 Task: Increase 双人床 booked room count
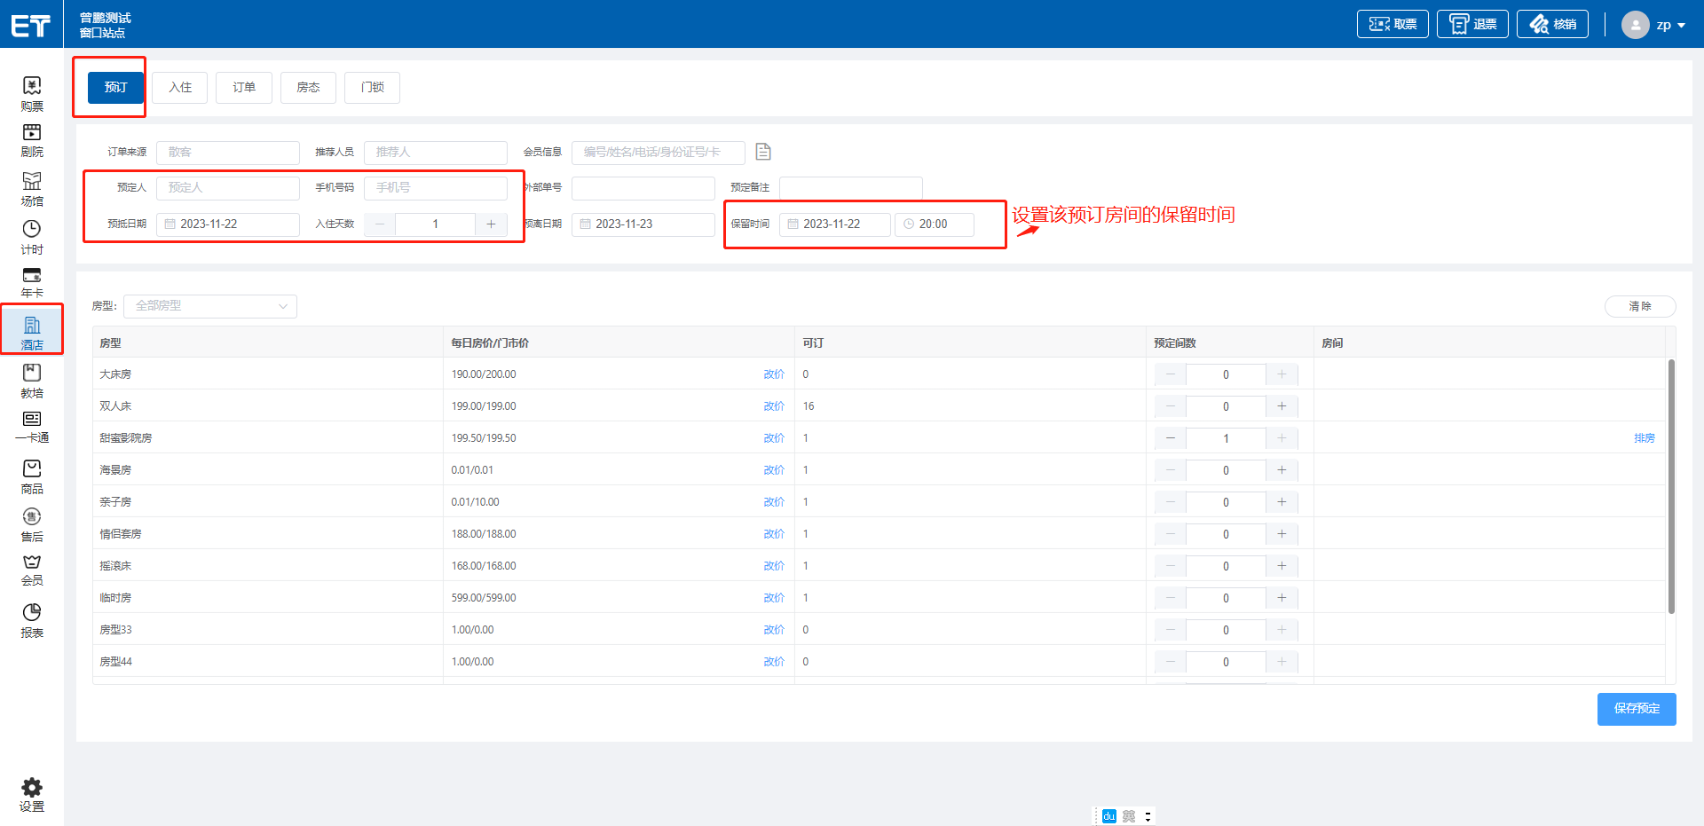pyautogui.click(x=1282, y=406)
